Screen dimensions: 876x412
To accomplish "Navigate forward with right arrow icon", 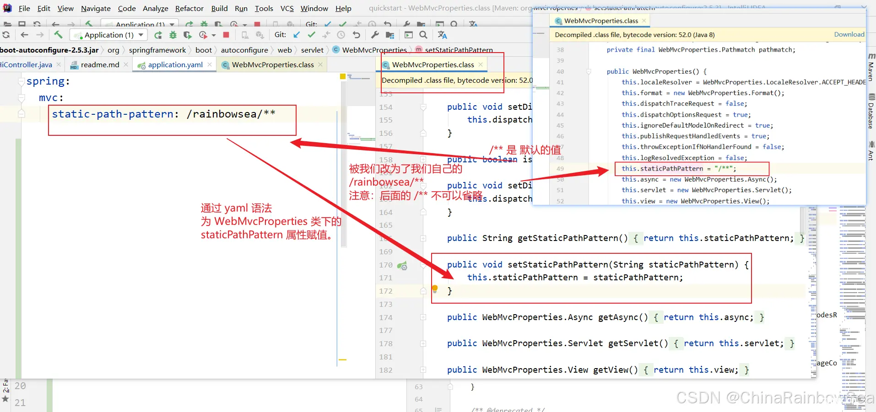I will [40, 35].
